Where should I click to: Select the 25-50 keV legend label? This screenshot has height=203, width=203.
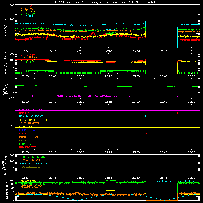coord(28,14)
